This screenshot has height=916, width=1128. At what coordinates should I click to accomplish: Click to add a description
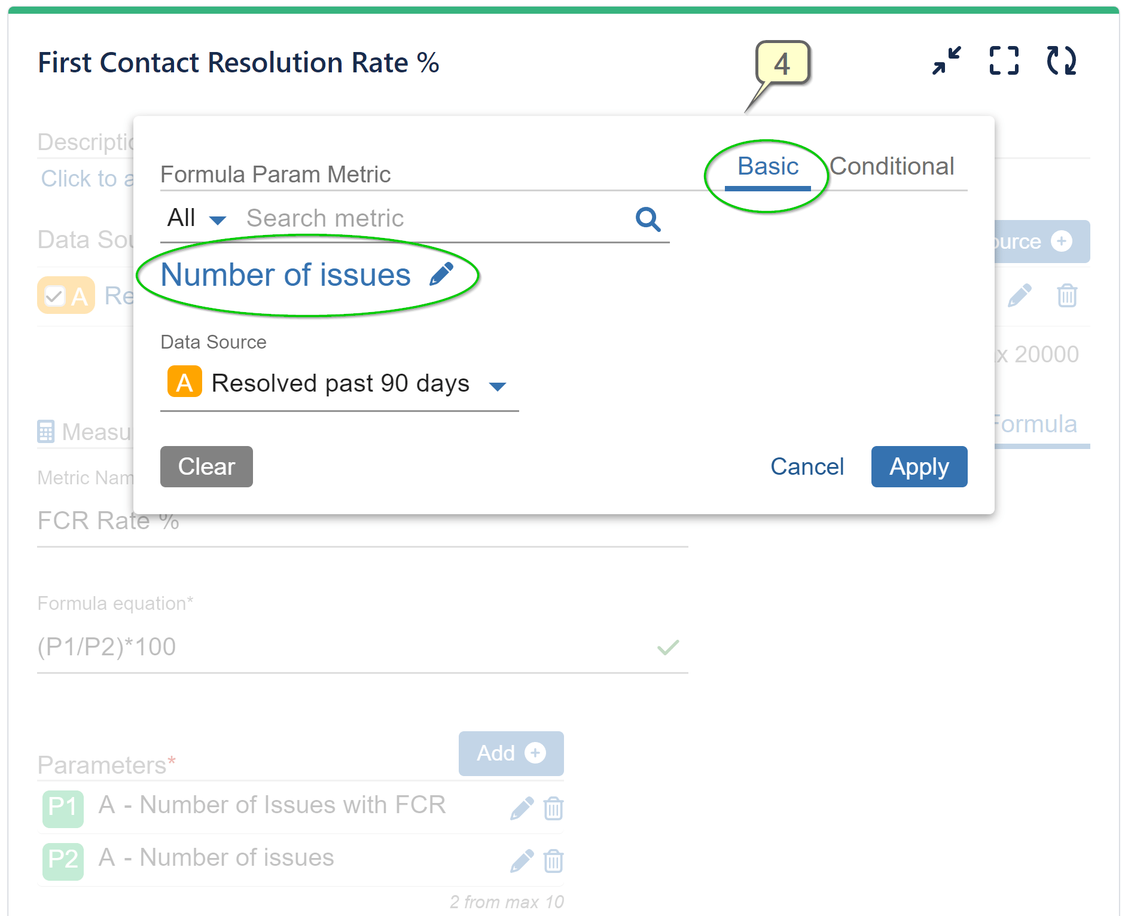[x=84, y=178]
